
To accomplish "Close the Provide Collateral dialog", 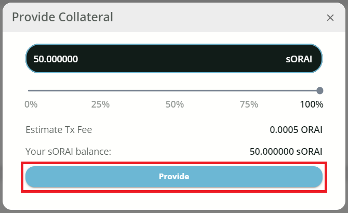I will click(x=330, y=18).
